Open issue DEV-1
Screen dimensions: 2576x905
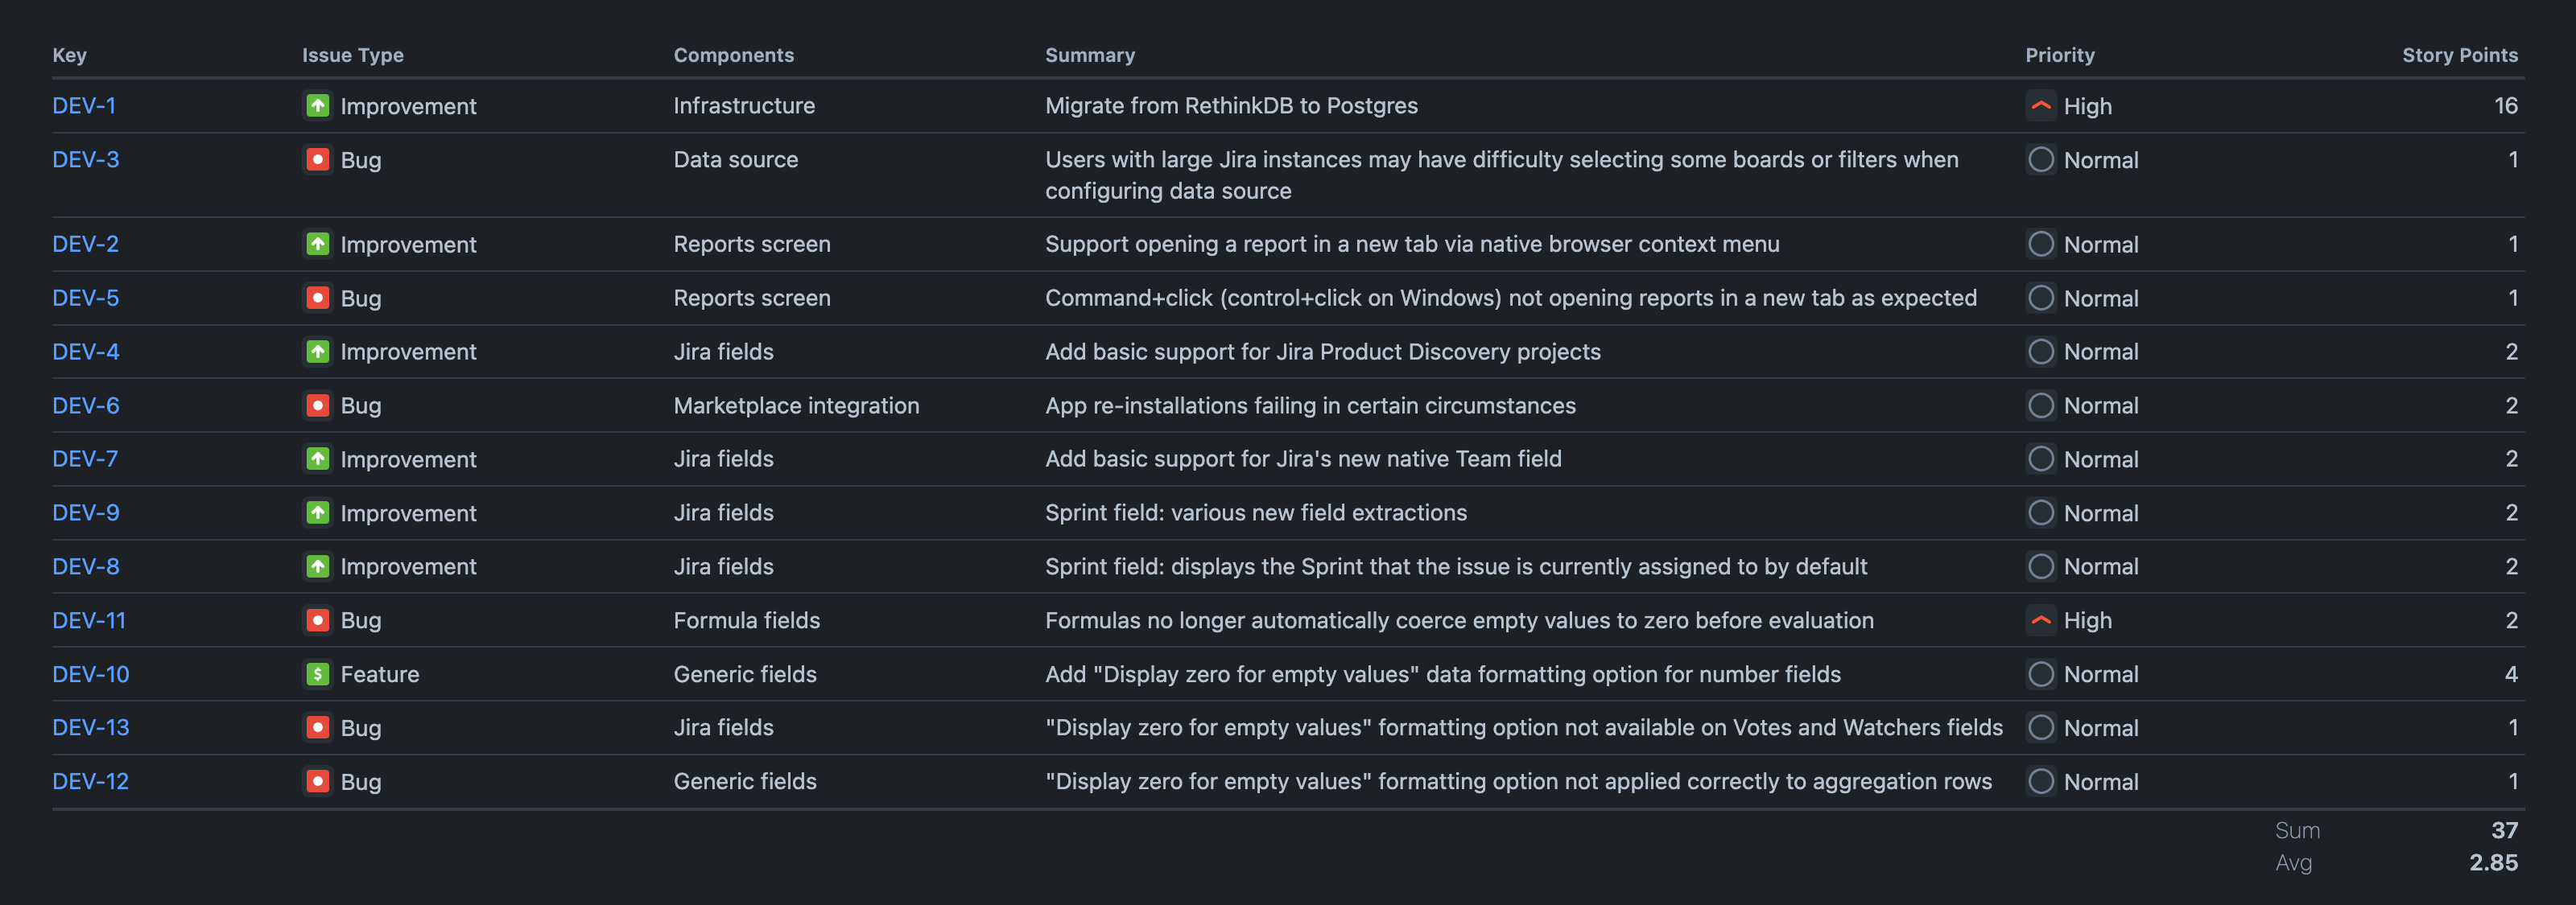(85, 105)
